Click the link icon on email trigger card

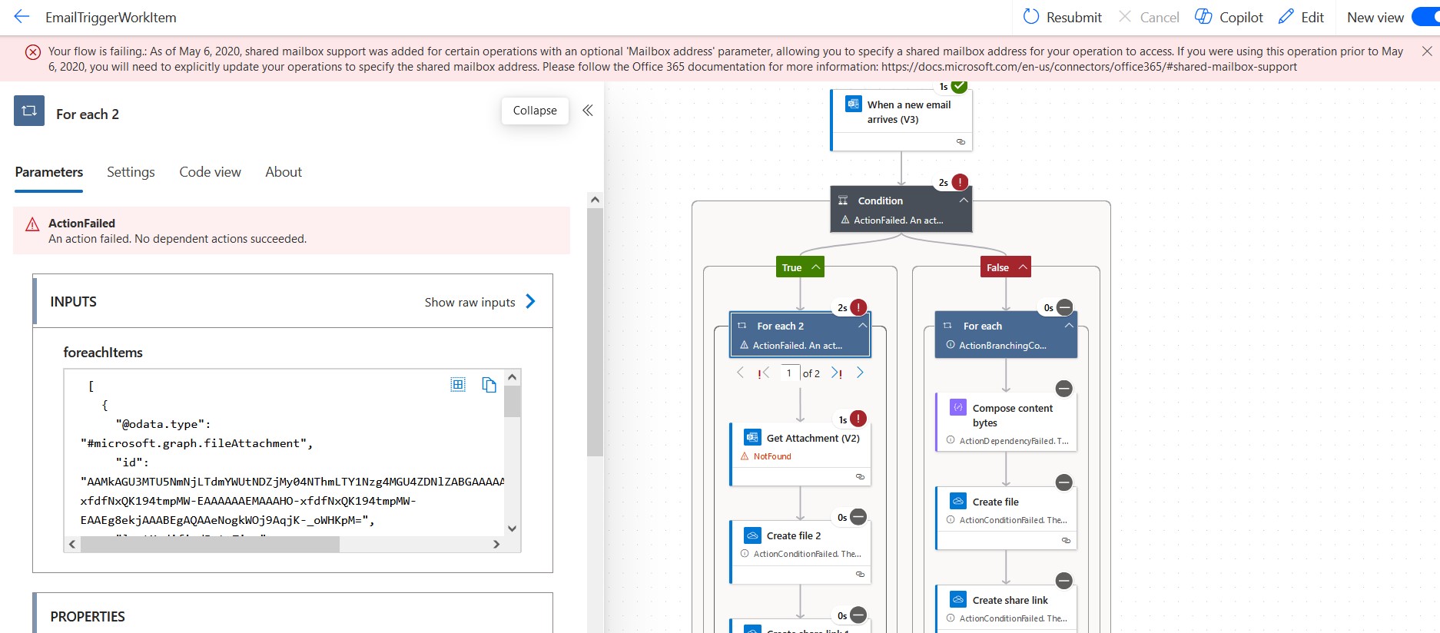961,141
